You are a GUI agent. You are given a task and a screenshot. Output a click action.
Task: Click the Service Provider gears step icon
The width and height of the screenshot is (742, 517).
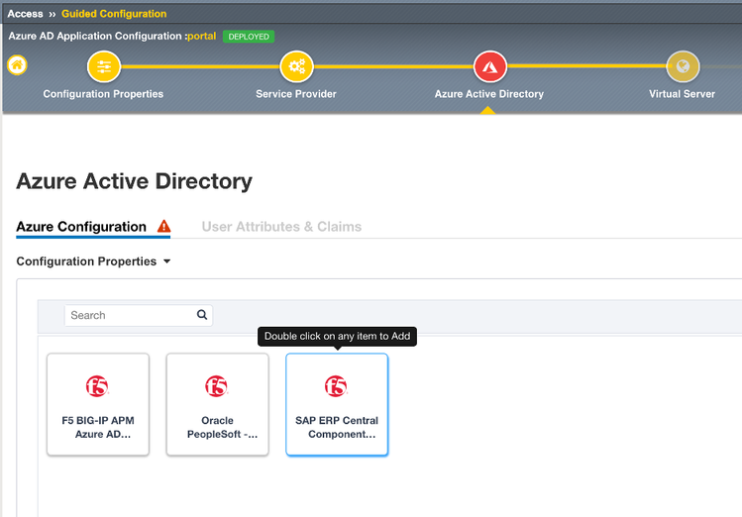tap(296, 66)
